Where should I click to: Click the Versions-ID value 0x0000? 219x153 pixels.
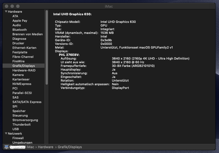(106, 44)
